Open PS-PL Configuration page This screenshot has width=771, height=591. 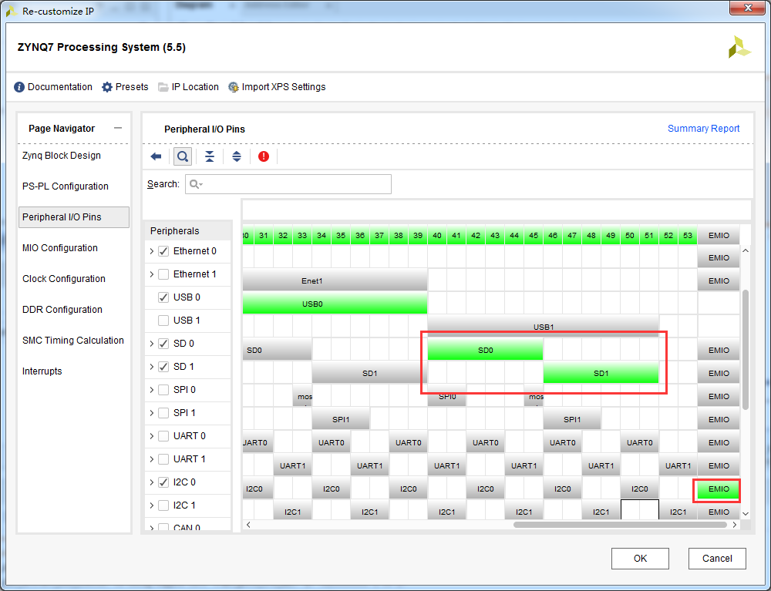[x=66, y=186]
